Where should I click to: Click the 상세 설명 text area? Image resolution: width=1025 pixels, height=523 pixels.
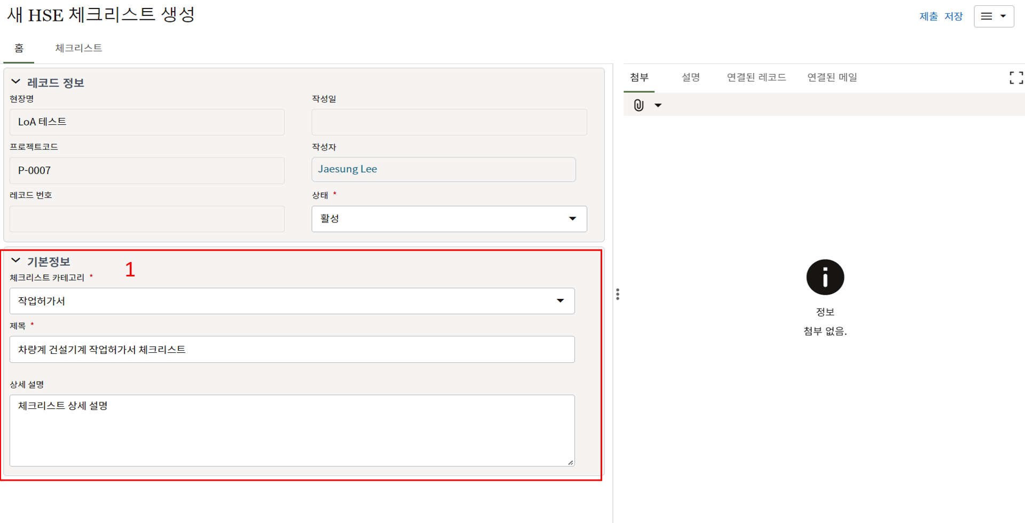click(x=292, y=430)
